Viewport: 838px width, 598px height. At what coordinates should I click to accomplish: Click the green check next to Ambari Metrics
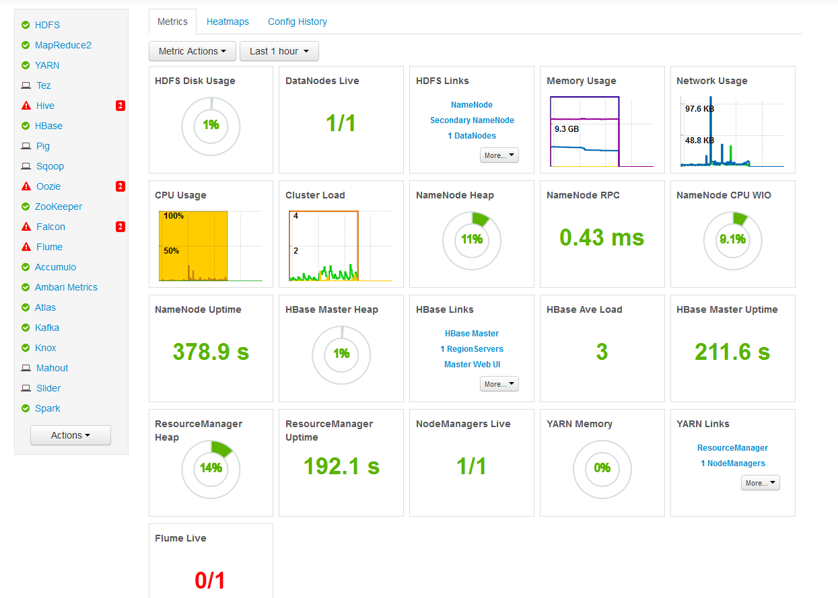(25, 287)
